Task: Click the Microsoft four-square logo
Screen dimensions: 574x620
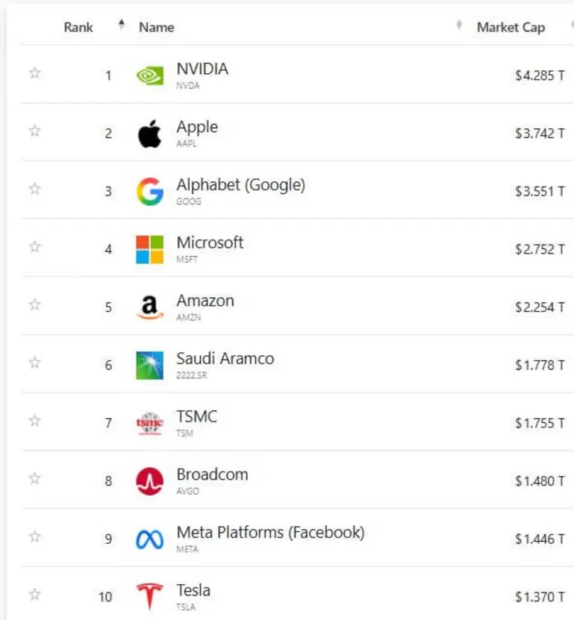Action: (x=149, y=249)
